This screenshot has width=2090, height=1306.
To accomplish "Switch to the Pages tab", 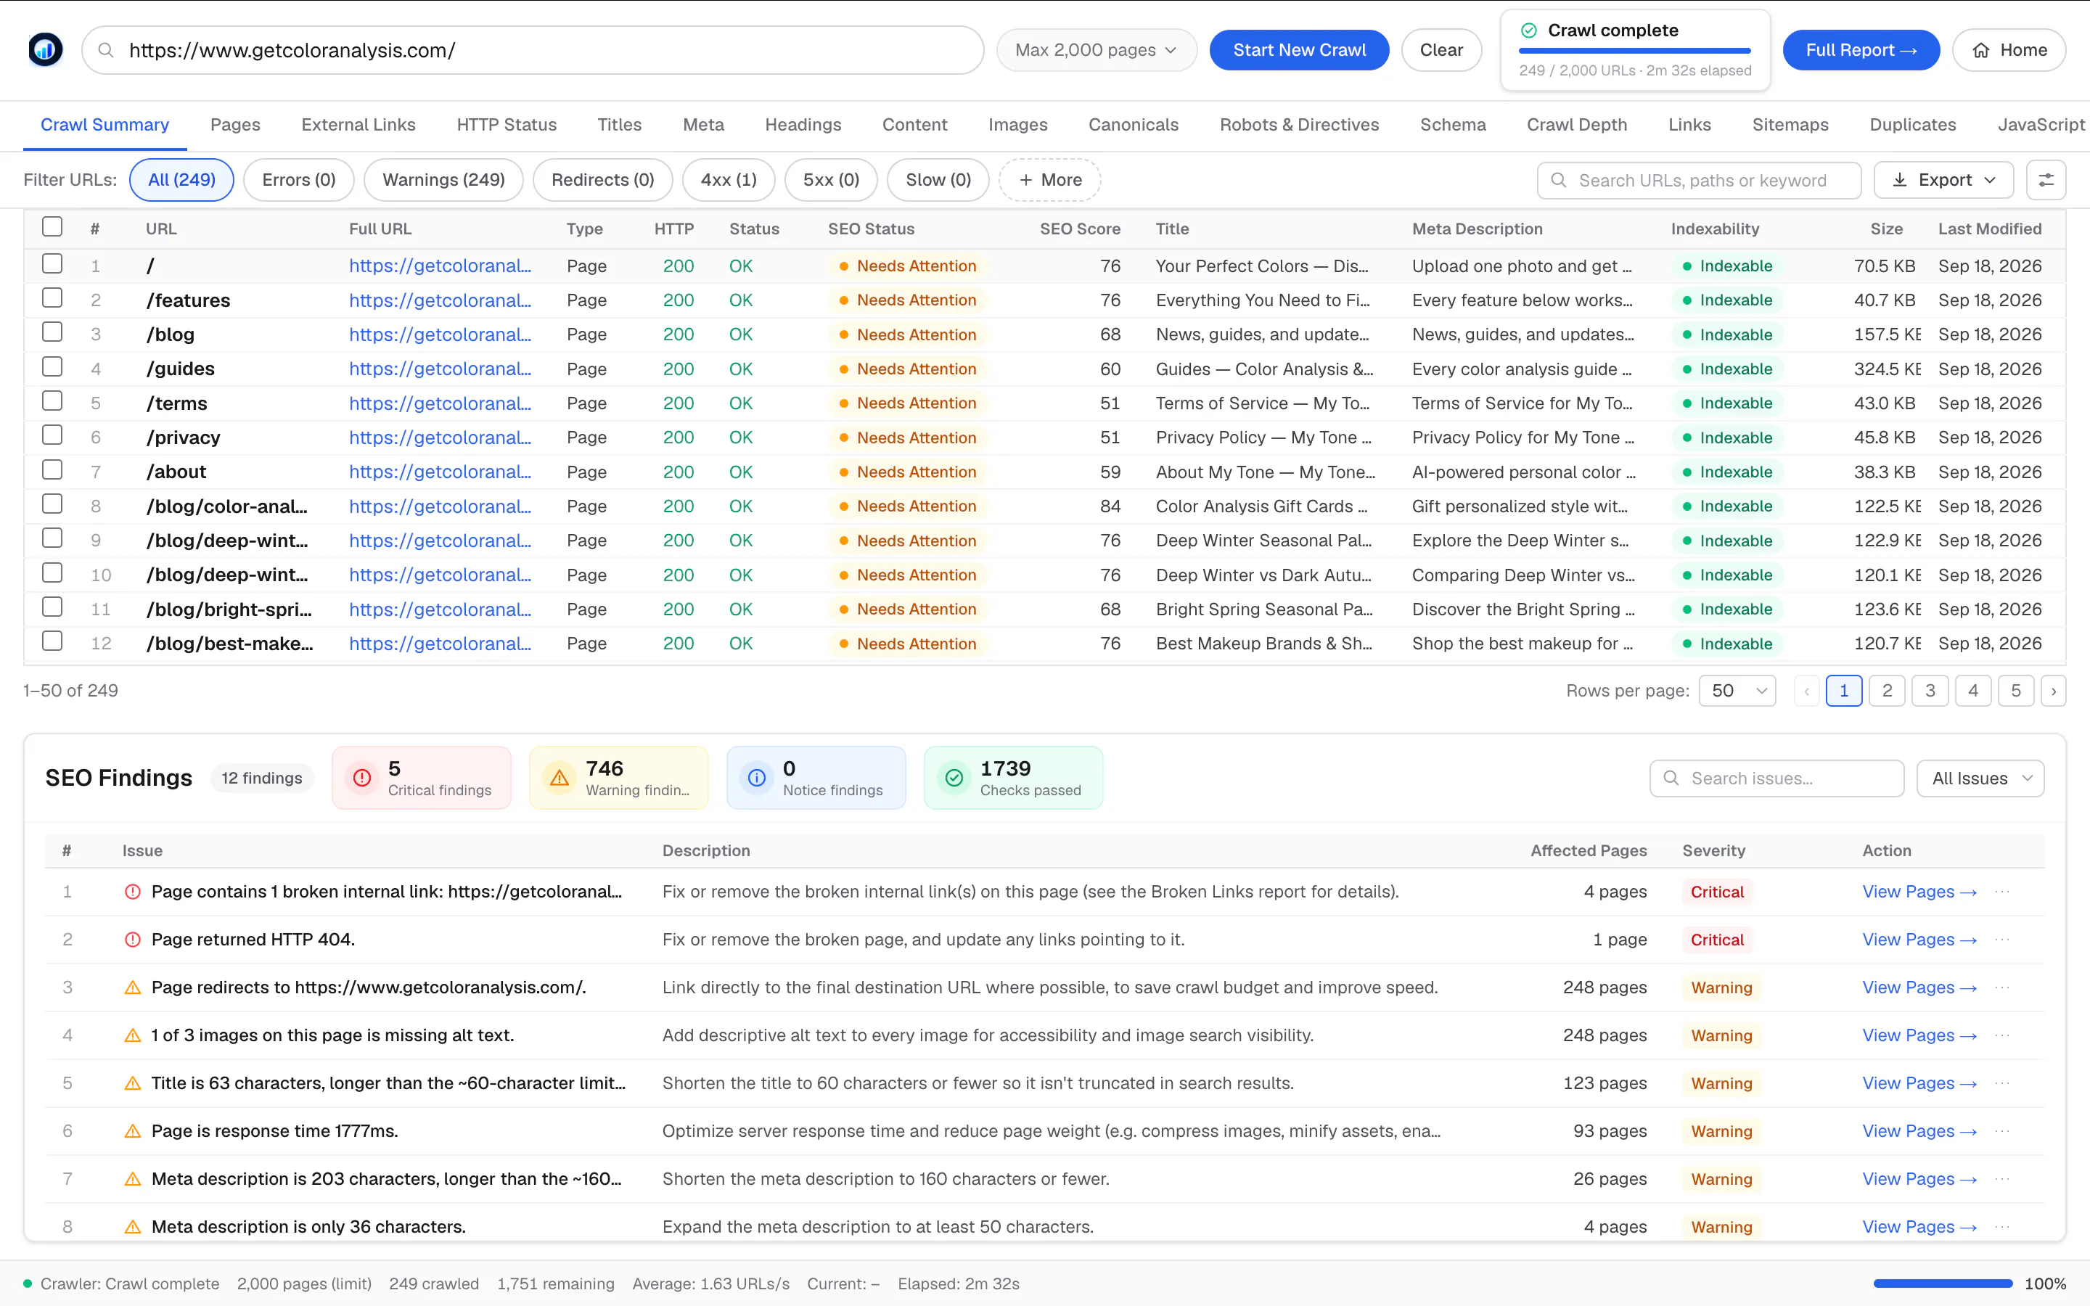I will click(235, 124).
